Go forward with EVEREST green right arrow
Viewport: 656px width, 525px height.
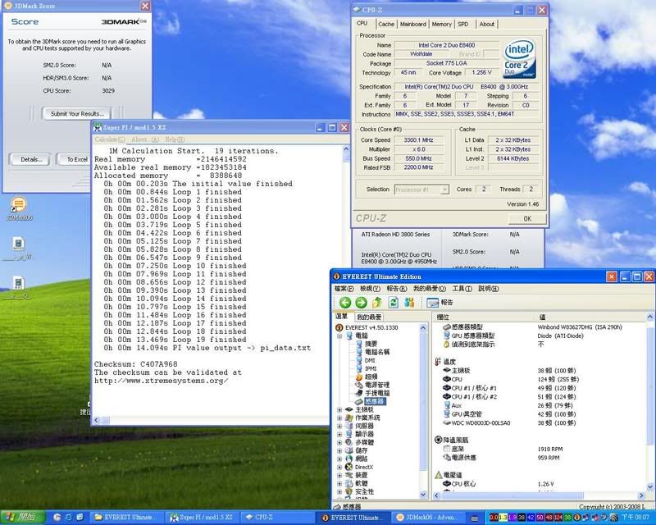coord(361,303)
